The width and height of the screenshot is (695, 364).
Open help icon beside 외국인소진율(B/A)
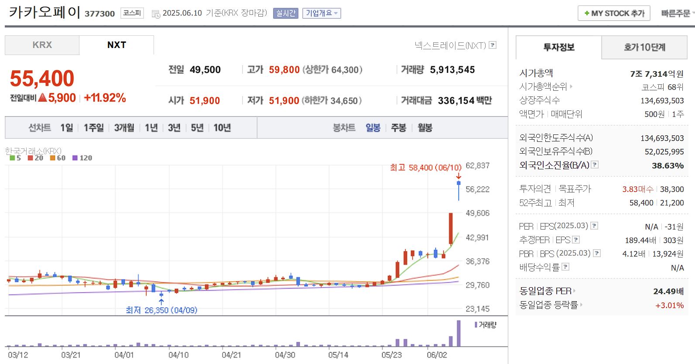(x=595, y=165)
